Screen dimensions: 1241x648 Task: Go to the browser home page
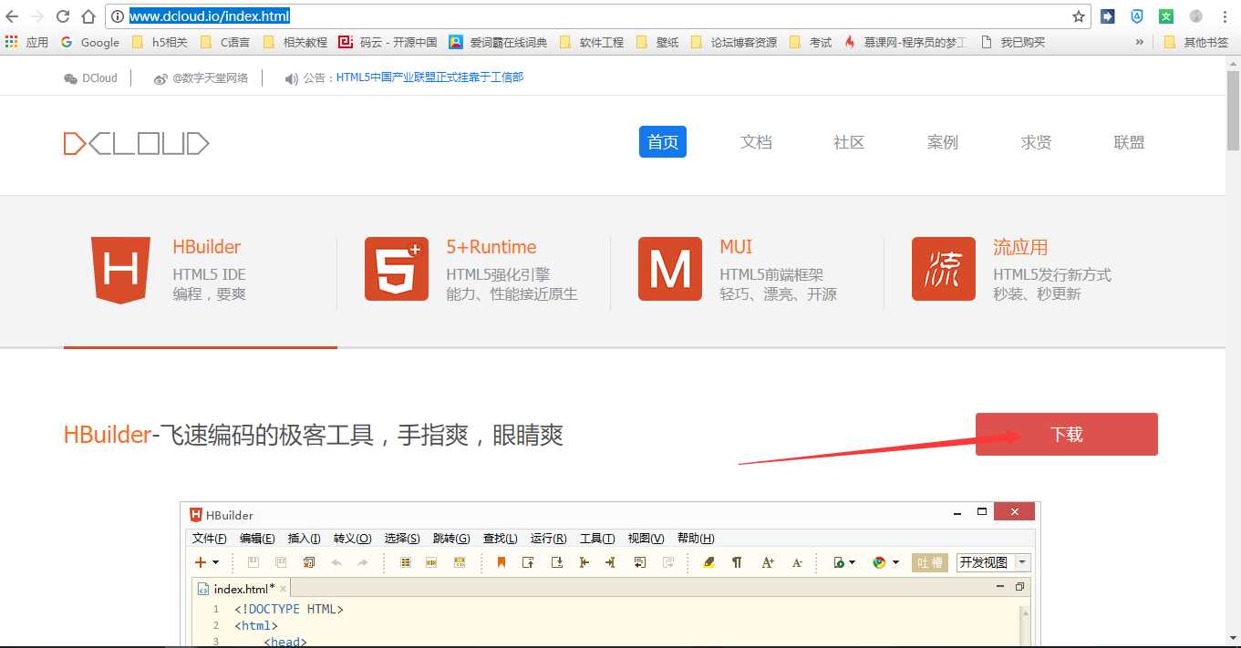88,16
